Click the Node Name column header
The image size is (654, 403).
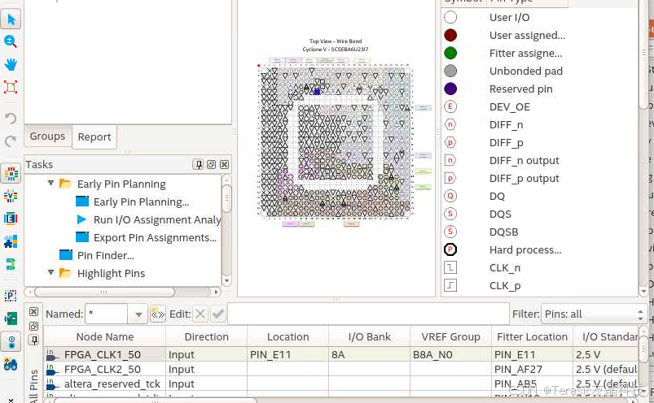pyautogui.click(x=105, y=336)
